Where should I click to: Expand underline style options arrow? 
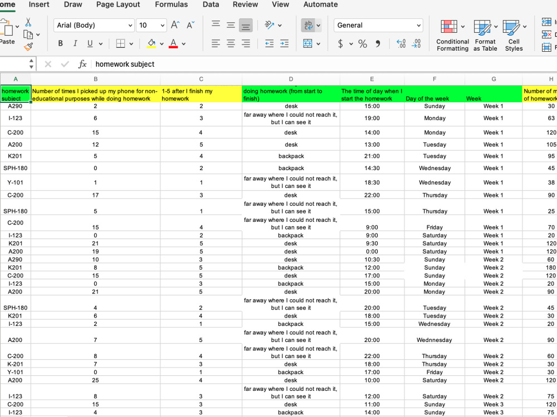[x=100, y=43]
